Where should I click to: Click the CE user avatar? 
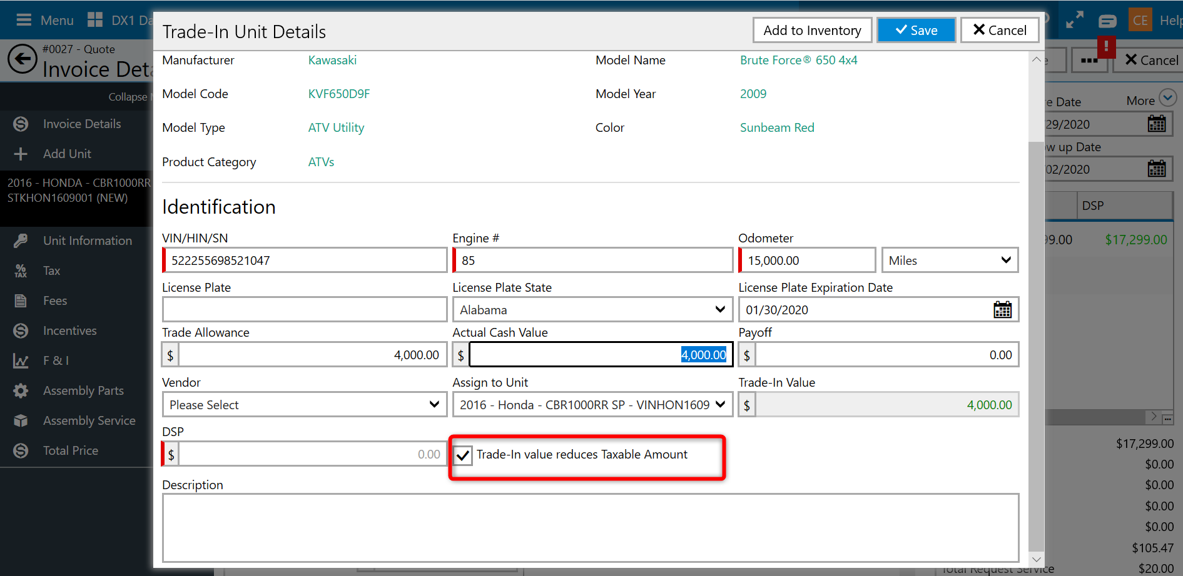point(1140,20)
